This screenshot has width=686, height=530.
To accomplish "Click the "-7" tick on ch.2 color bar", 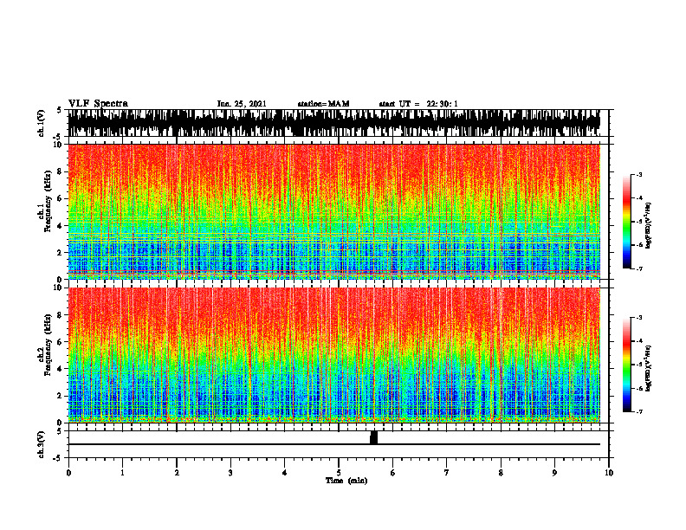I will (639, 411).
